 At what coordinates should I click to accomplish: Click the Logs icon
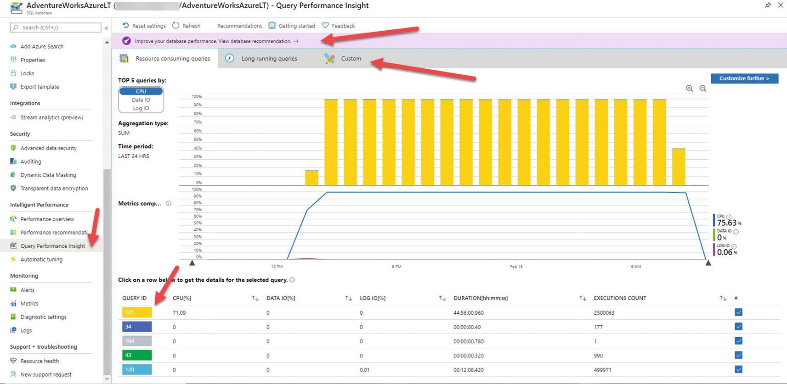click(13, 330)
